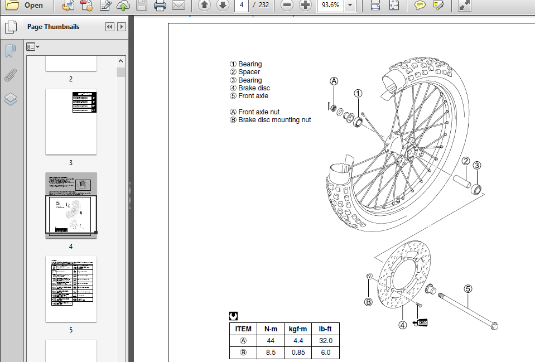Click the 'Brake disc mounting nut' text

coord(274,120)
